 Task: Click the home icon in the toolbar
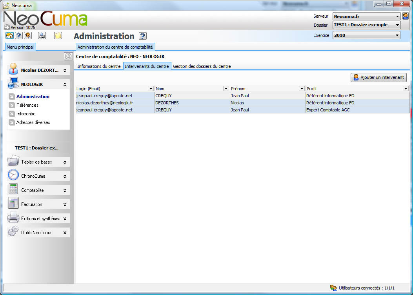pyautogui.click(x=10, y=36)
